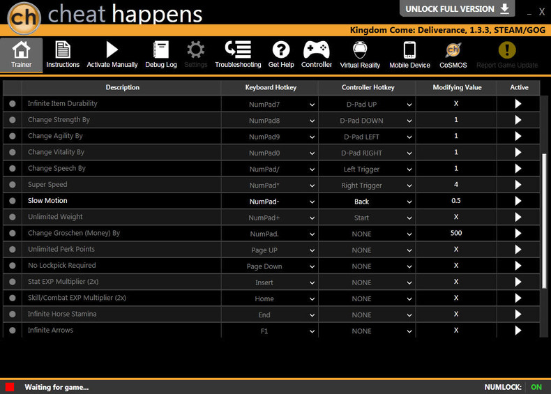Click the Waiting for game status text
The width and height of the screenshot is (551, 394).
coord(56,387)
